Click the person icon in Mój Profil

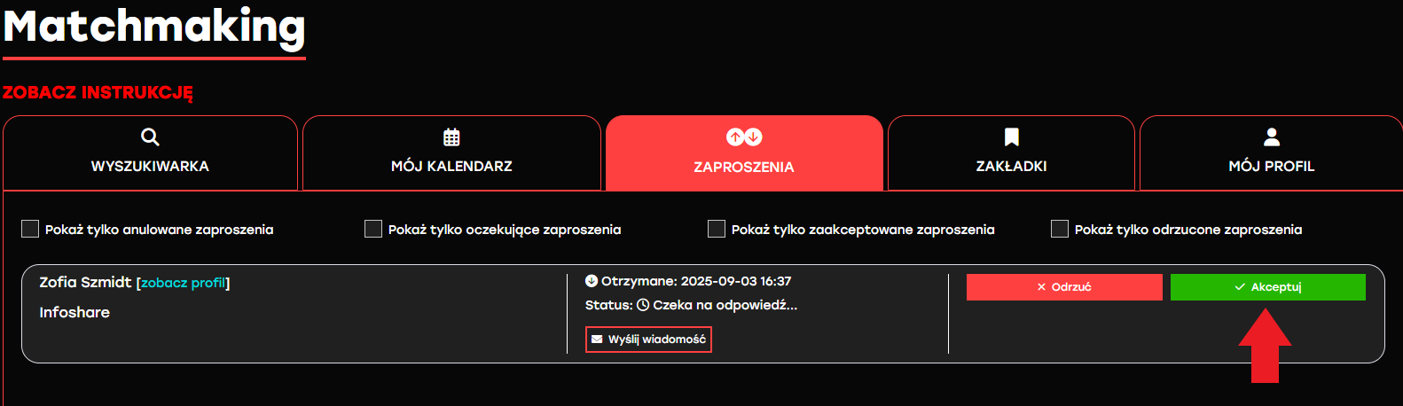[1271, 137]
